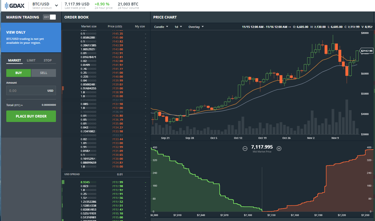This screenshot has width=375, height=221.
Task: Click bid price 7117.98 row
Action: pos(106,186)
